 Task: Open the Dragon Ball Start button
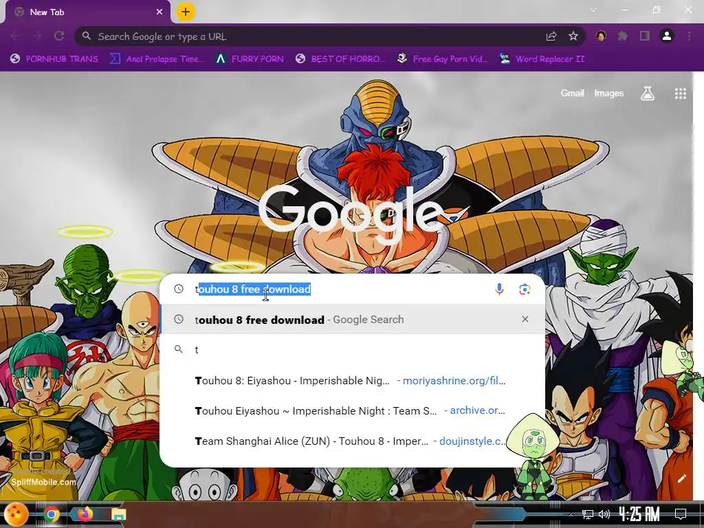click(x=16, y=514)
